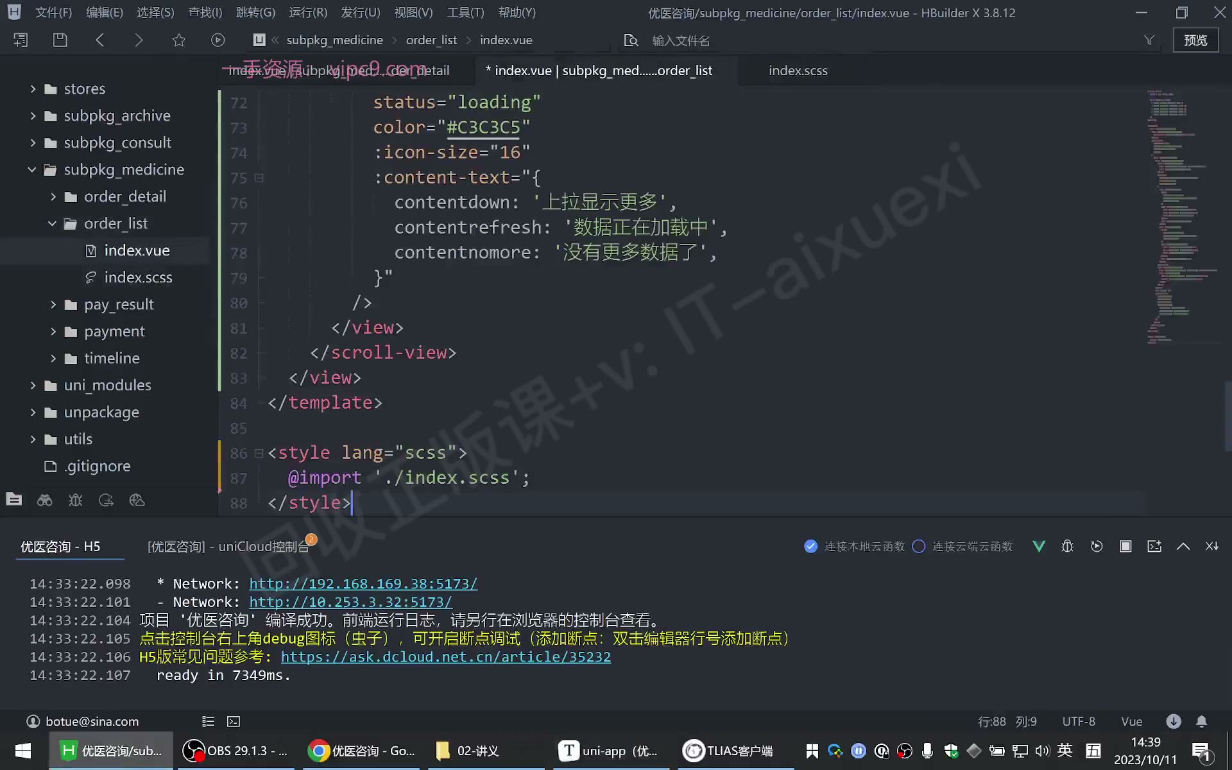Image resolution: width=1232 pixels, height=770 pixels.
Task: Stop the running console with the stop icon
Action: point(1125,546)
